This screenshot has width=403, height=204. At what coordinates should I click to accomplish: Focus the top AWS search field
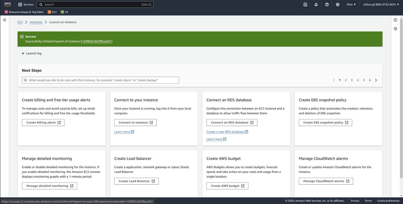pyautogui.click(x=95, y=5)
